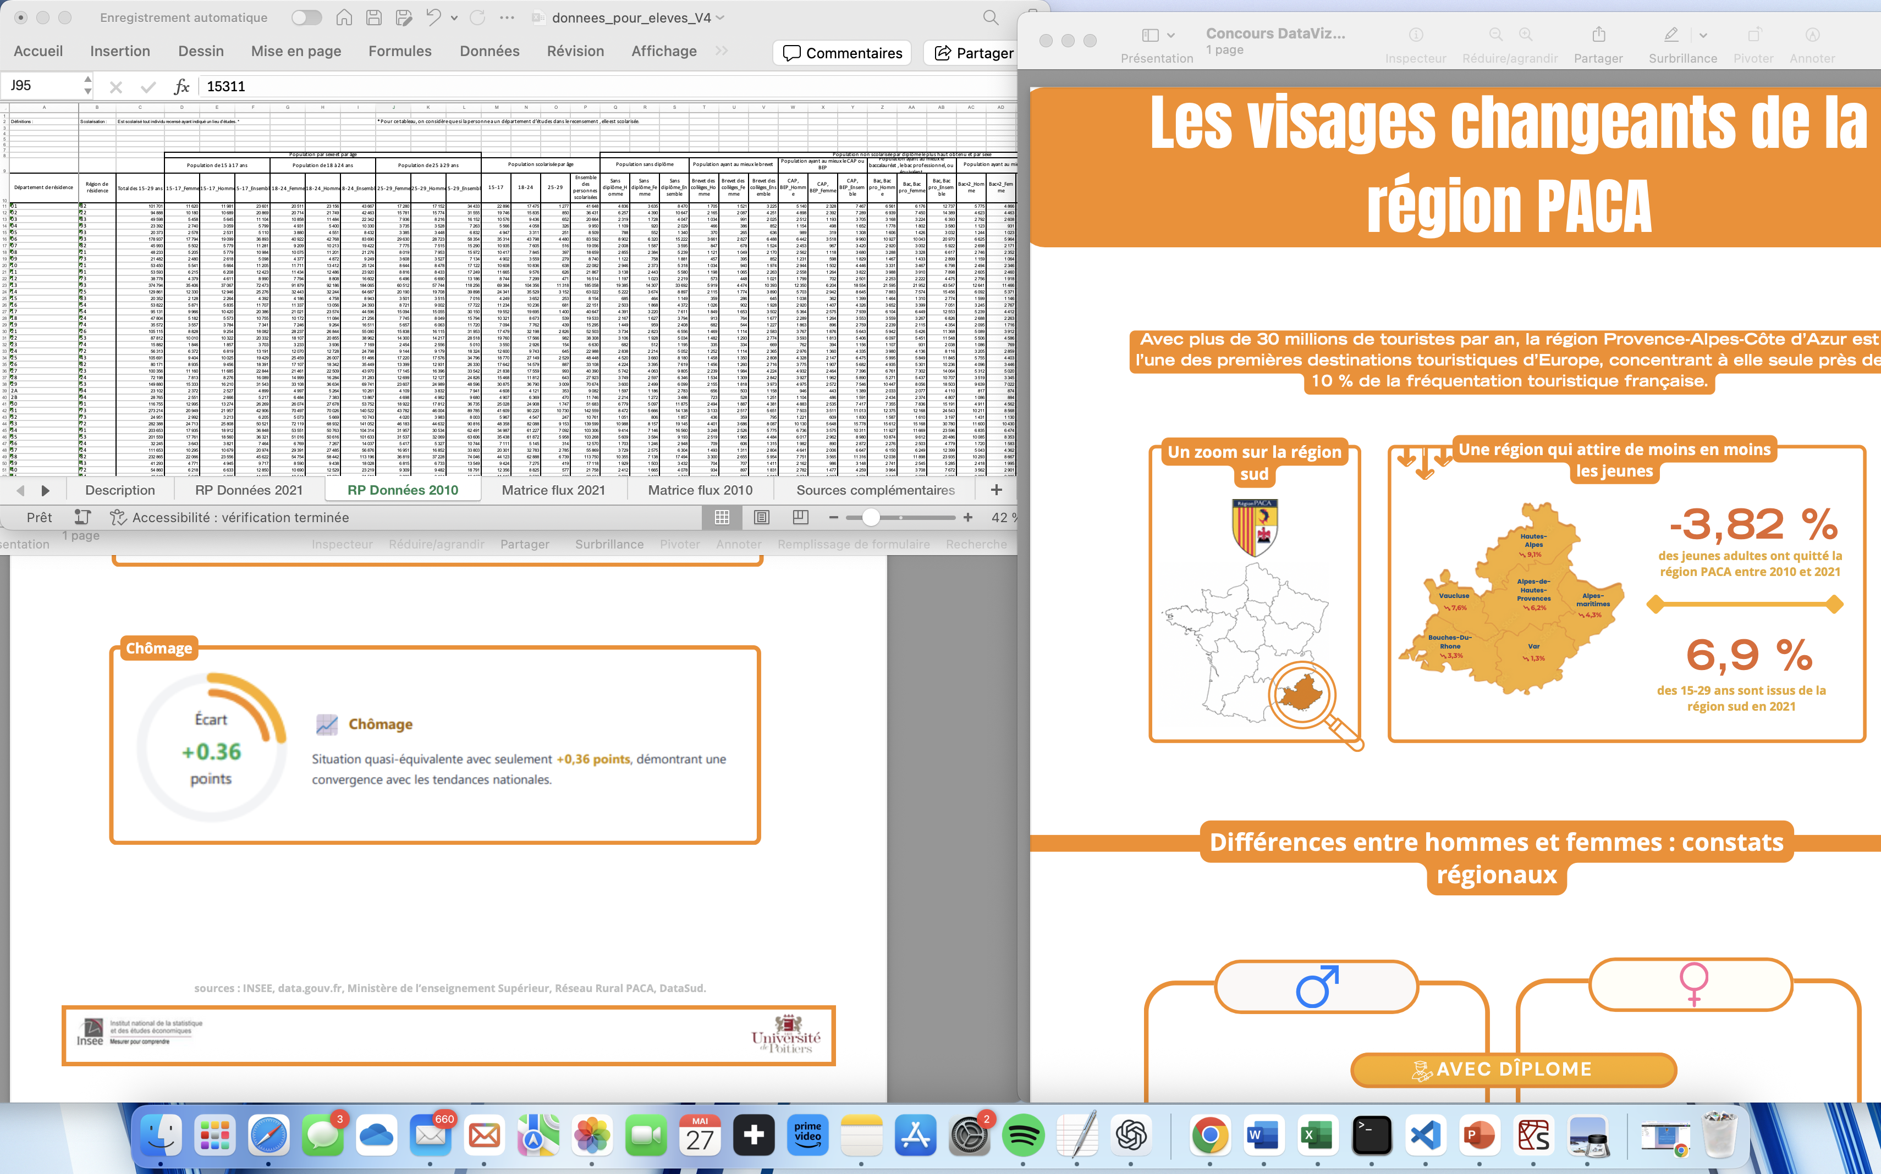1881x1174 pixels.
Task: Switch to page layout view in Excel status bar
Action: (762, 517)
